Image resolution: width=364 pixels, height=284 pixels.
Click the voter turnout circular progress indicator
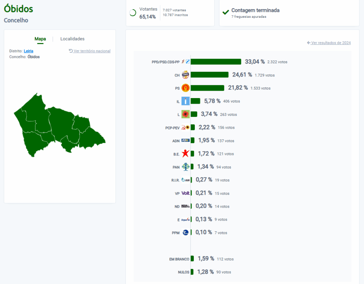[x=133, y=13]
